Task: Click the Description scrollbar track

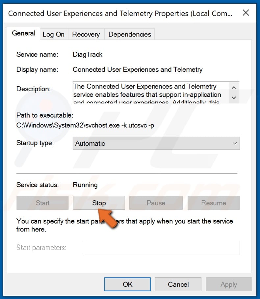Action: point(234,93)
